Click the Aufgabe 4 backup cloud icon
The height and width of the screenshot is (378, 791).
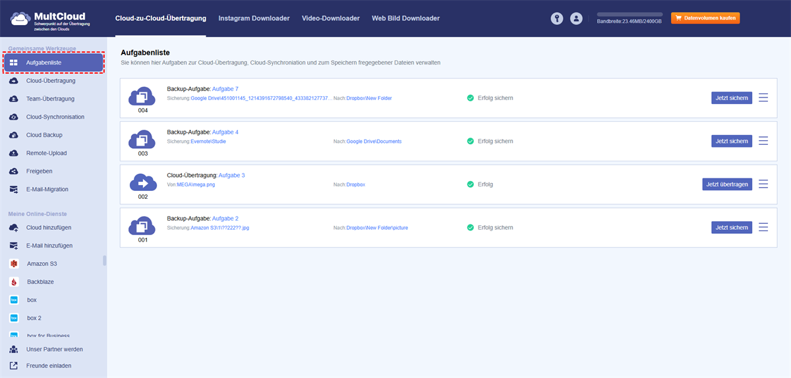[x=142, y=140]
